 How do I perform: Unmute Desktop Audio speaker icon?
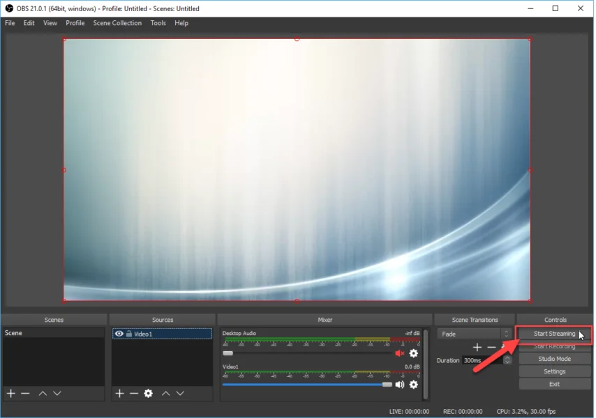coord(400,354)
